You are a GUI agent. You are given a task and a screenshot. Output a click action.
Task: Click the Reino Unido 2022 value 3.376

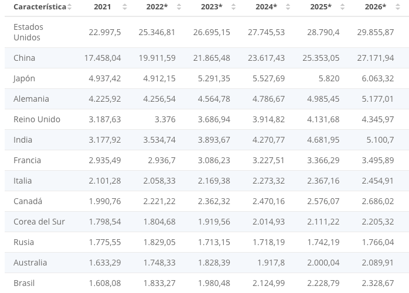click(165, 119)
